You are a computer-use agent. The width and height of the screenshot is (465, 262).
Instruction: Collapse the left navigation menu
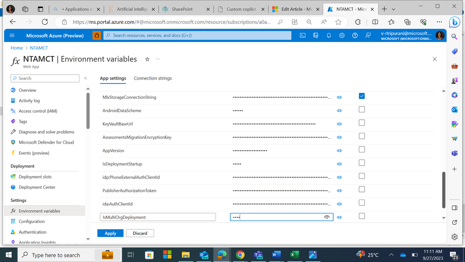pos(85,78)
